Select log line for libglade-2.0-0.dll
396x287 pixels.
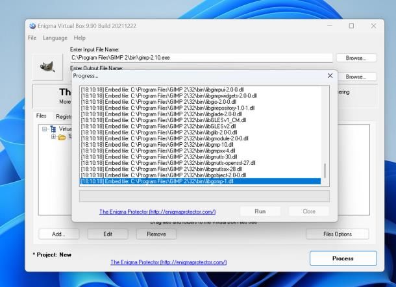[200, 114]
